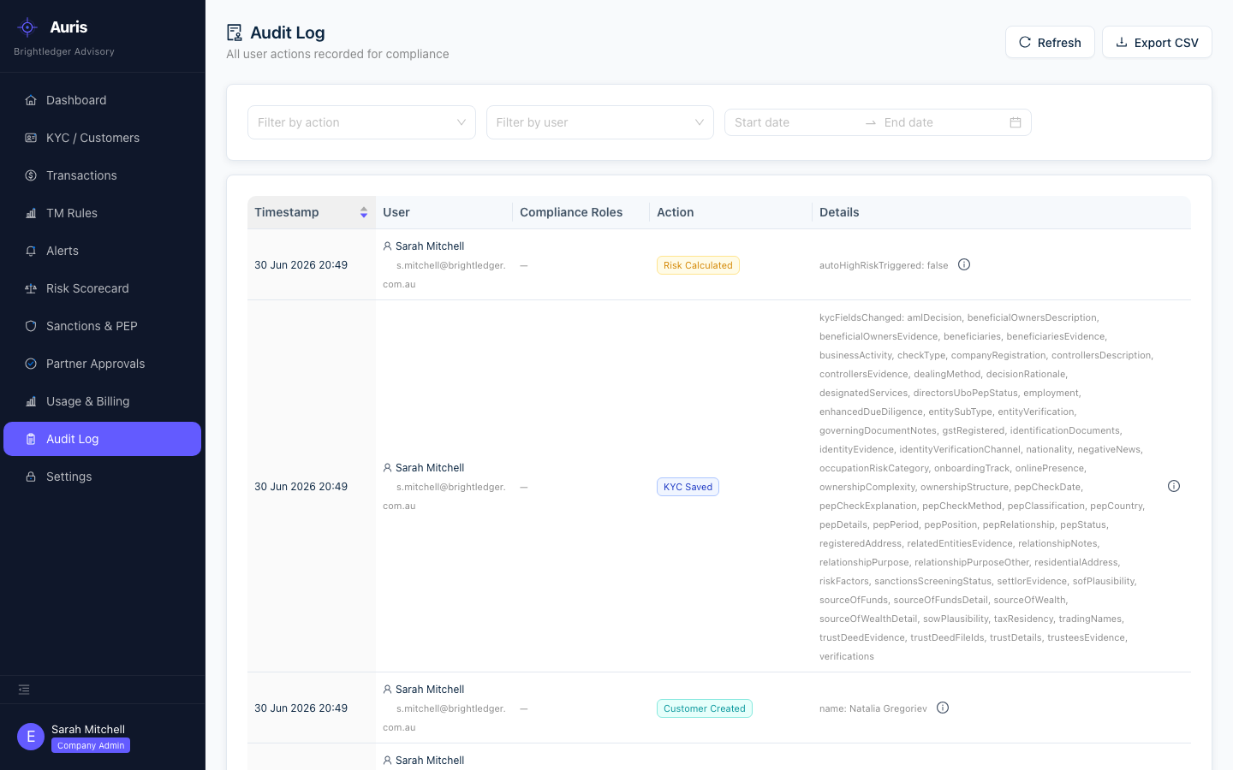Image resolution: width=1233 pixels, height=770 pixels.
Task: Click the Risk Scorecard scales icon
Action: [31, 288]
